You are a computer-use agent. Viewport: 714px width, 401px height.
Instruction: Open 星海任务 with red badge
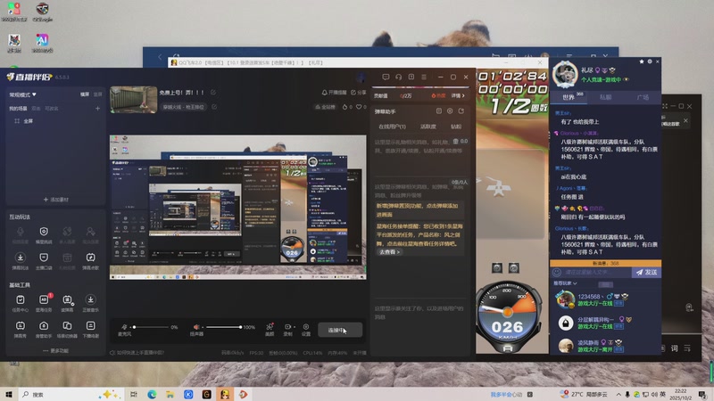pos(44,303)
